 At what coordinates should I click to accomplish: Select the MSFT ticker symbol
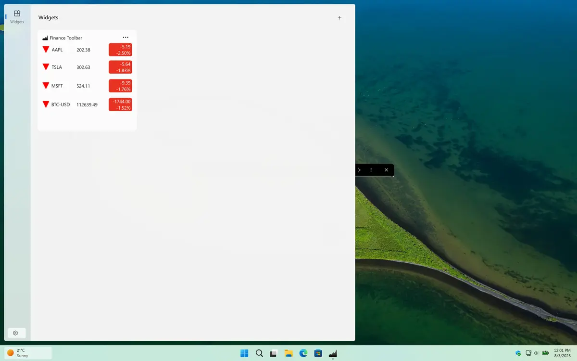(57, 86)
